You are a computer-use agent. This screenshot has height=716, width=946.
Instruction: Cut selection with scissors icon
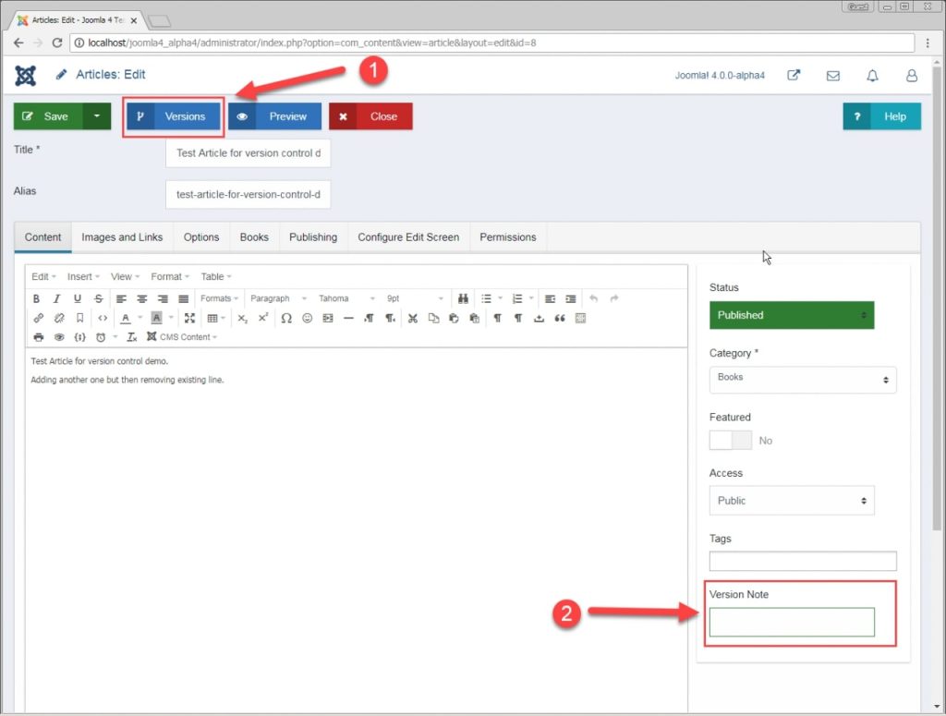[x=413, y=318]
